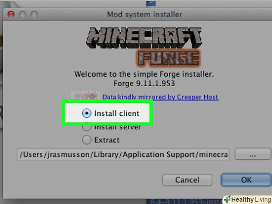Click the Welcome to the simple Forge installer text
This screenshot has width=272, height=204.
[x=144, y=74]
